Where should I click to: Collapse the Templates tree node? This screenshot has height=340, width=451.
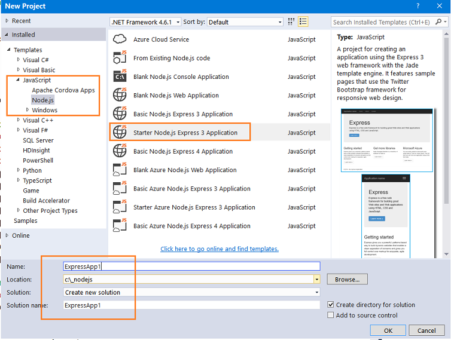coord(8,50)
